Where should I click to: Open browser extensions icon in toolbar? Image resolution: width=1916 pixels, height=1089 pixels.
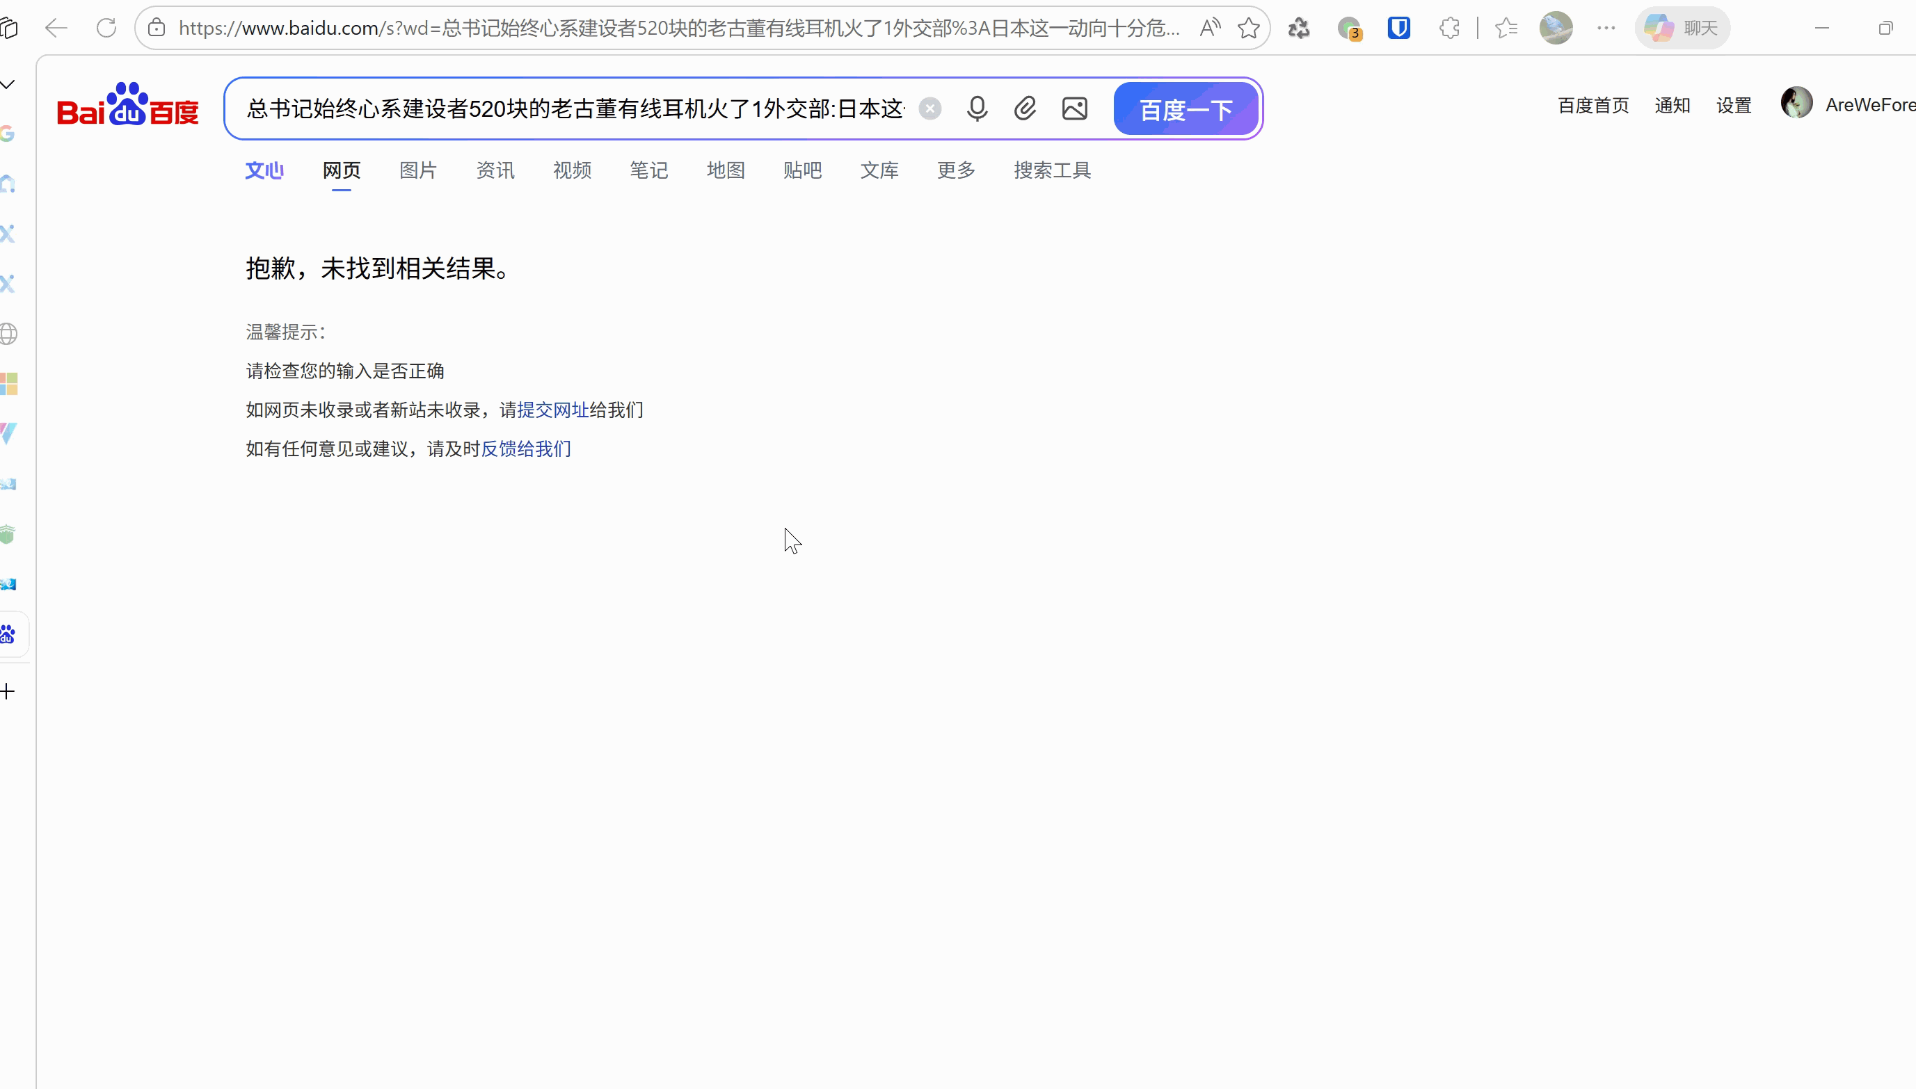1449,28
